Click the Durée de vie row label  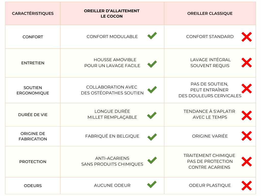click(x=33, y=115)
